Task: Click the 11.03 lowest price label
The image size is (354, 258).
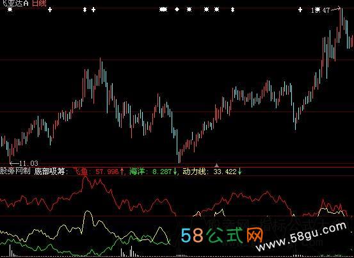Action: (x=29, y=163)
